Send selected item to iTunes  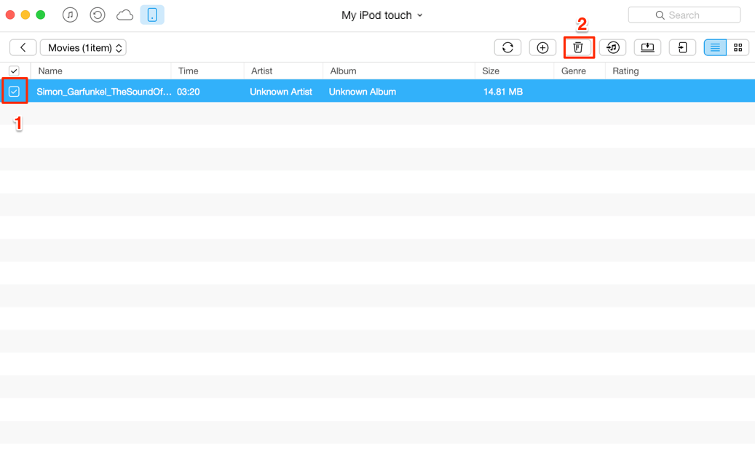612,47
